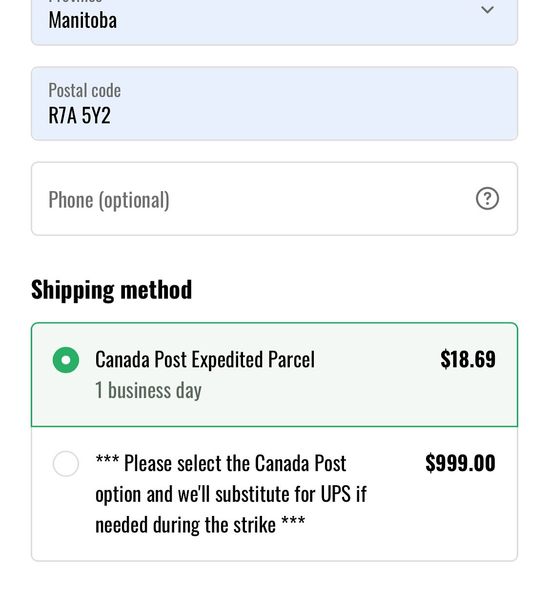Screen dimensions: 549x612
Task: Expand the Province chevron arrow
Action: 487,10
